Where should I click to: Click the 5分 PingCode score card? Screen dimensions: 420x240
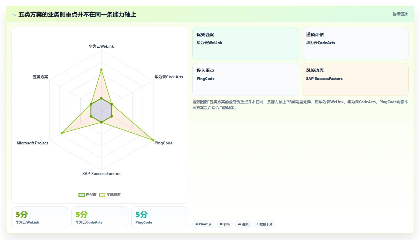tap(160, 217)
